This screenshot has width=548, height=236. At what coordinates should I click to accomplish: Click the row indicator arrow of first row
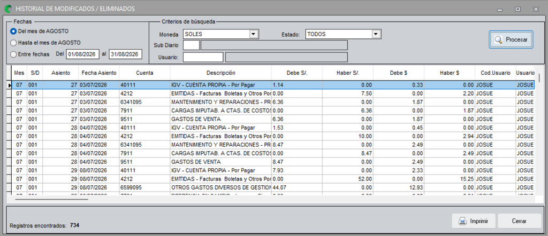[x=9, y=85]
